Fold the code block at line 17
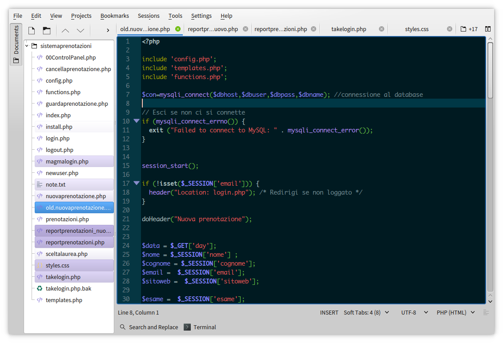Screen dimensions: 503x343 pos(137,183)
